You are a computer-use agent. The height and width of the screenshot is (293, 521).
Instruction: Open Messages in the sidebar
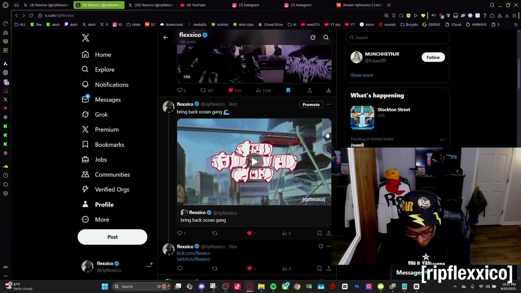pos(101,100)
